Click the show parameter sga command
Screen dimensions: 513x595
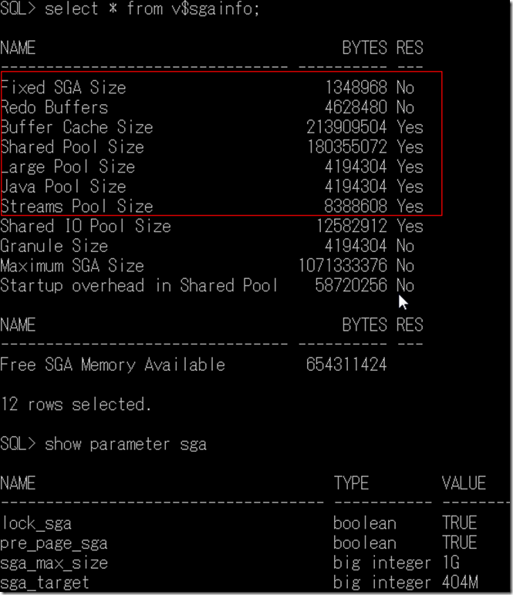click(x=126, y=445)
